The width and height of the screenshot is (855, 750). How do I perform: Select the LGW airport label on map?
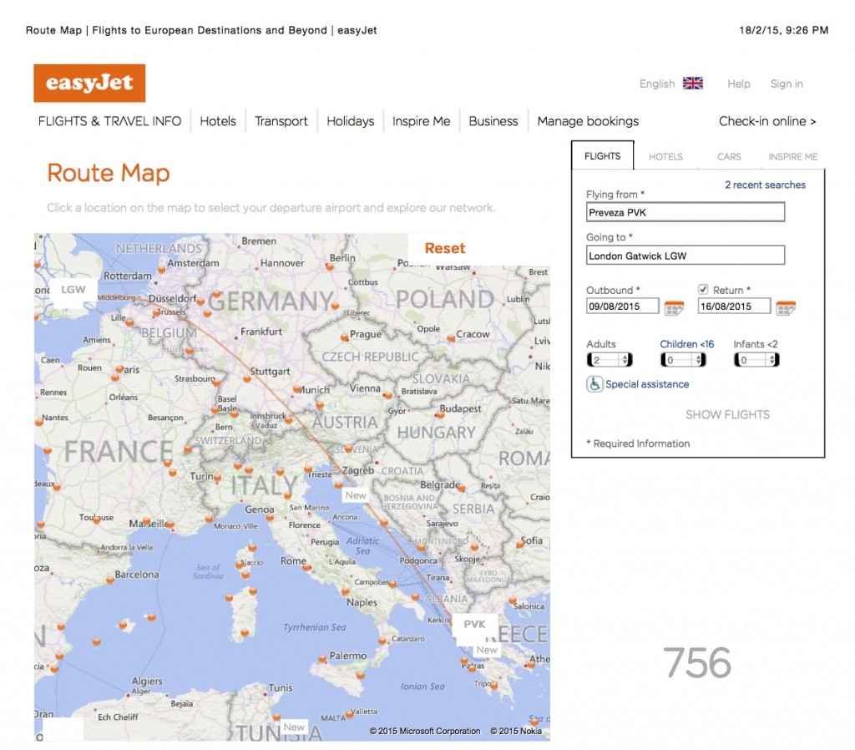(x=73, y=289)
